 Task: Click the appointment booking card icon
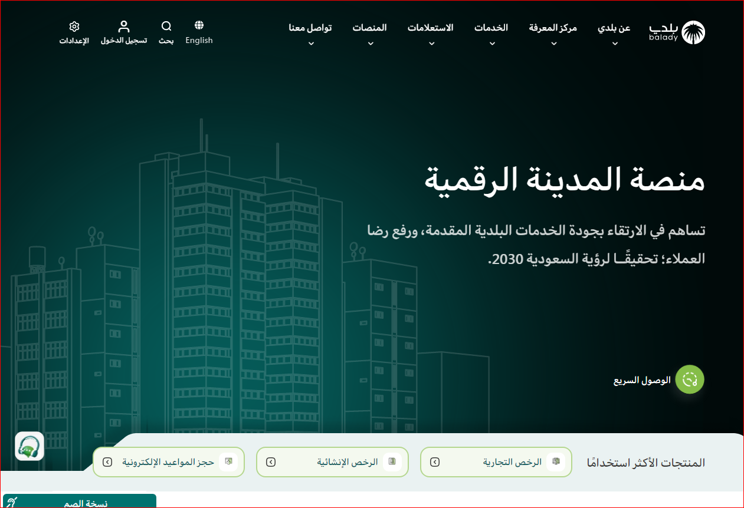tap(228, 462)
